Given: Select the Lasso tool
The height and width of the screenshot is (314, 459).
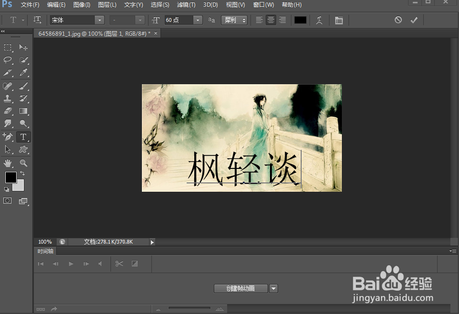Looking at the screenshot, I should 8,60.
